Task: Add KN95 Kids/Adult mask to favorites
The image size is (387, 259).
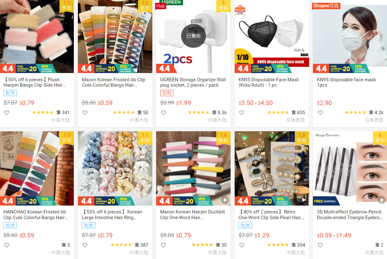Action: [242, 113]
